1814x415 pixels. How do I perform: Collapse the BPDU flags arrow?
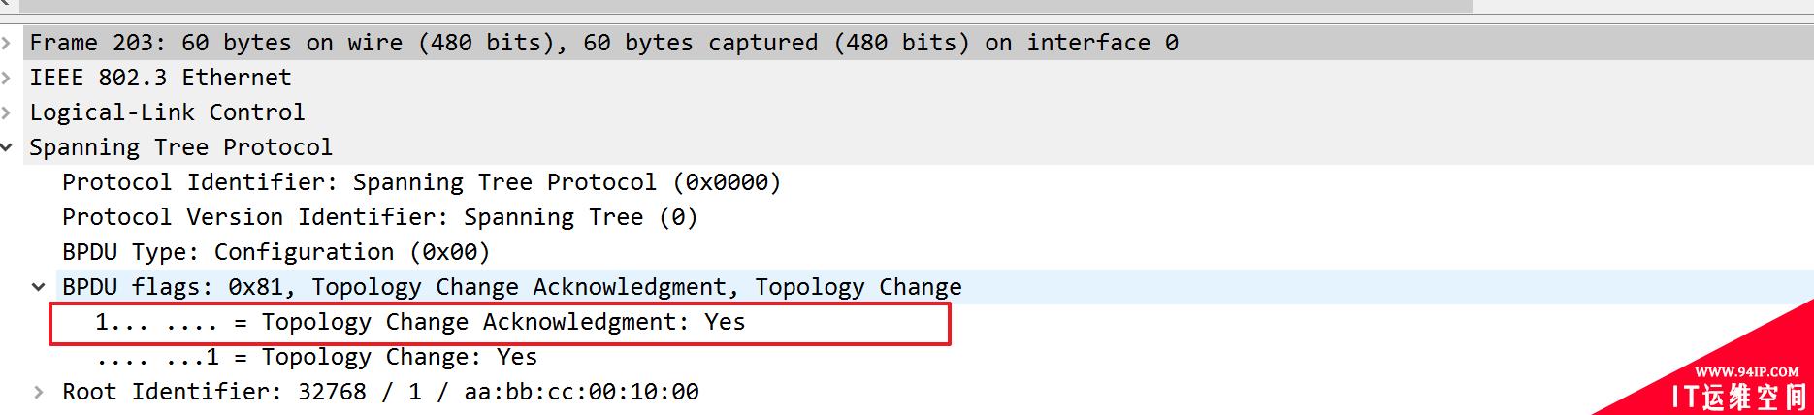[x=39, y=287]
